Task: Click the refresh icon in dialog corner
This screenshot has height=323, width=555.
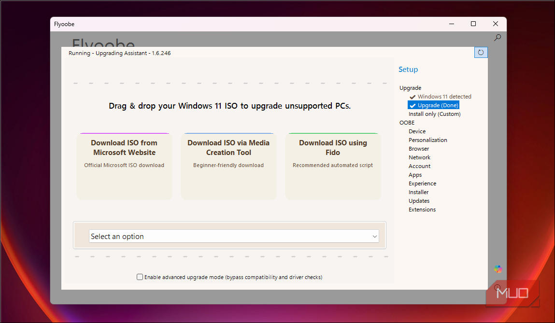Action: pyautogui.click(x=481, y=52)
